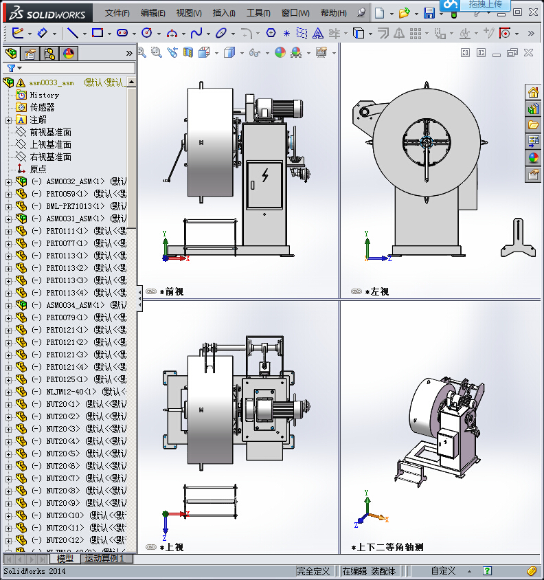Open the Linear Sketch Pattern tool
The width and height of the screenshot is (544, 580).
[x=416, y=33]
